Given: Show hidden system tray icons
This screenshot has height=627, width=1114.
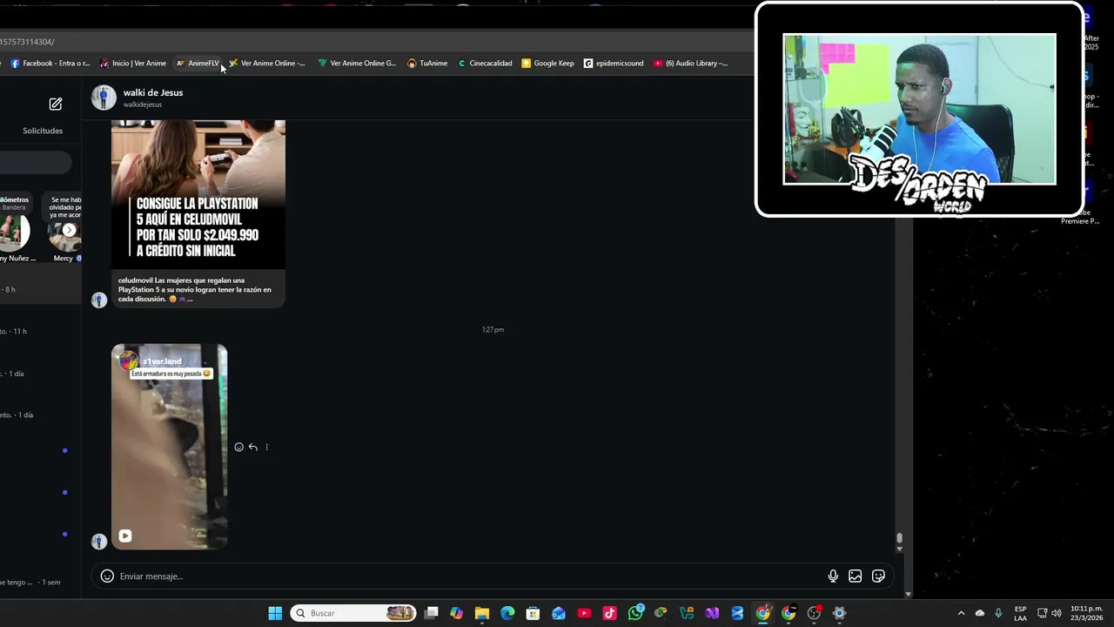Looking at the screenshot, I should coord(961,613).
